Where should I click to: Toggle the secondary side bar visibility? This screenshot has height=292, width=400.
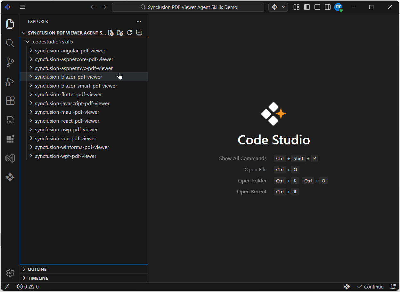(328, 7)
